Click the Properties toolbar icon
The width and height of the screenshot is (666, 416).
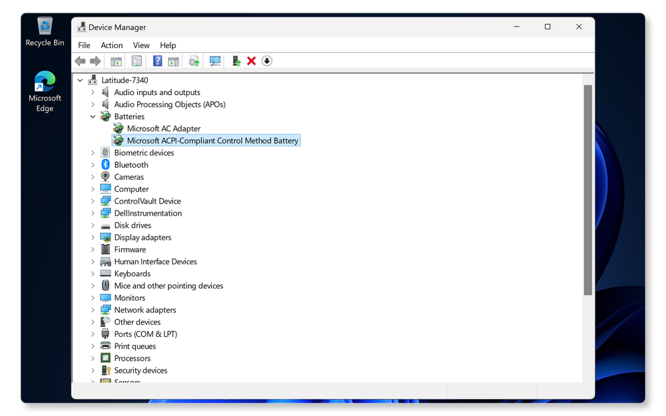137,61
